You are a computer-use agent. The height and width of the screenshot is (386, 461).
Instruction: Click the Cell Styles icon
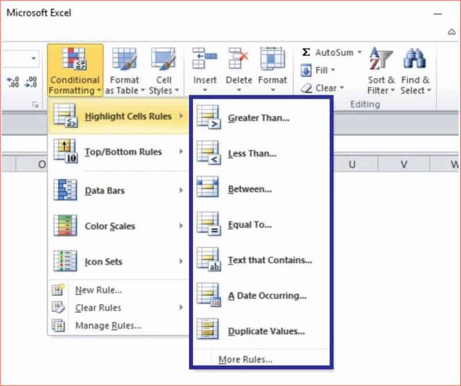point(164,59)
